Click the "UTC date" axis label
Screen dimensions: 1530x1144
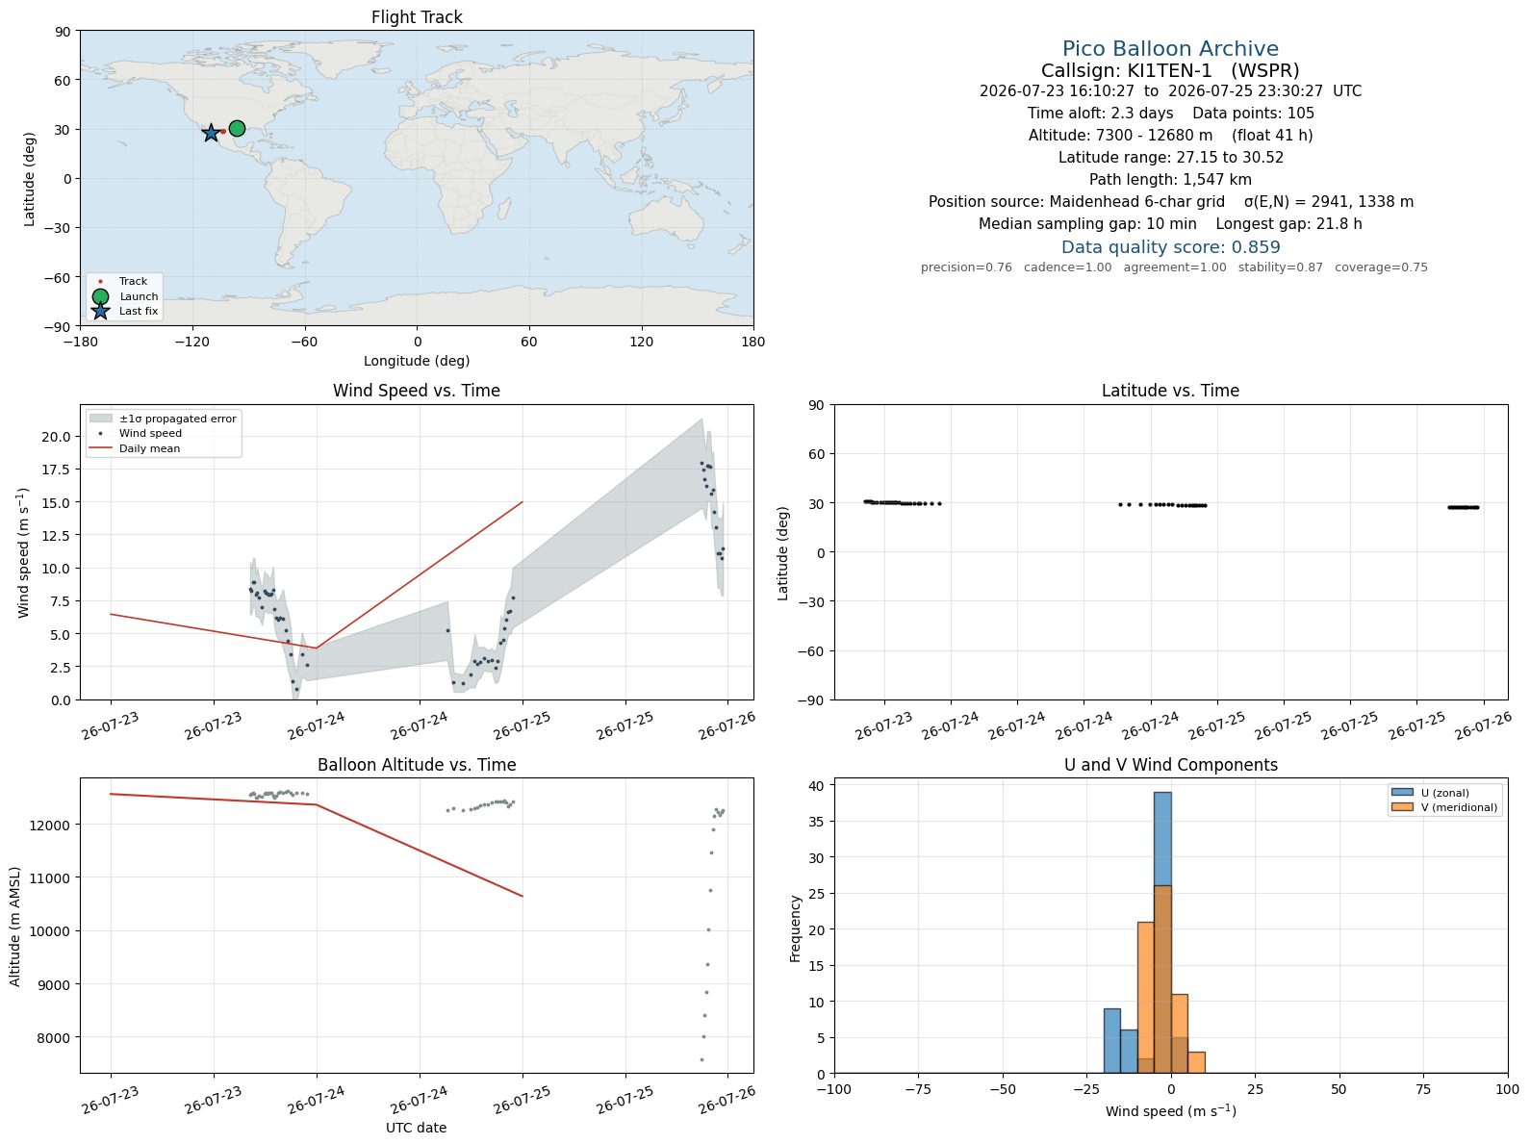click(417, 1128)
